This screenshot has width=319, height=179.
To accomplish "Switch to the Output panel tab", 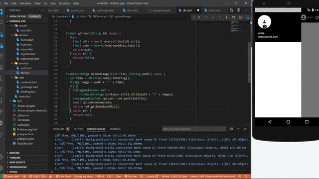I will (78, 129).
